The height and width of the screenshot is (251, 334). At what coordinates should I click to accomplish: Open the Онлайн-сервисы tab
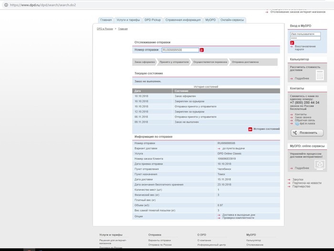click(232, 20)
